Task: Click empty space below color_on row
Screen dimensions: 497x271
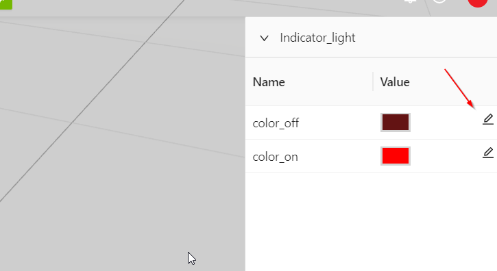Action: coord(371,222)
